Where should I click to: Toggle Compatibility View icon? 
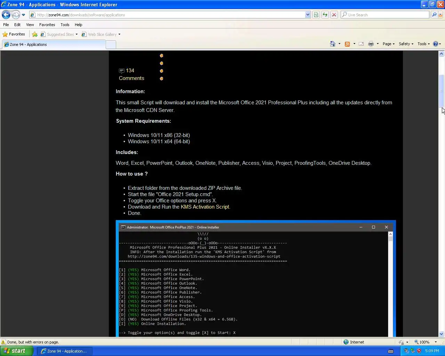316,15
